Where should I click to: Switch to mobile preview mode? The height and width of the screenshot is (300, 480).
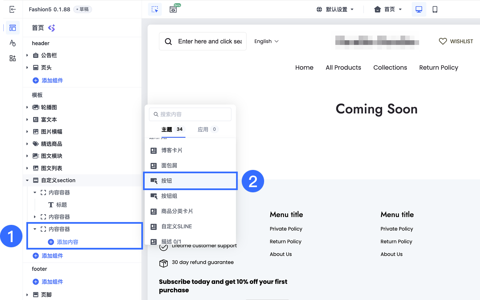[x=435, y=9]
